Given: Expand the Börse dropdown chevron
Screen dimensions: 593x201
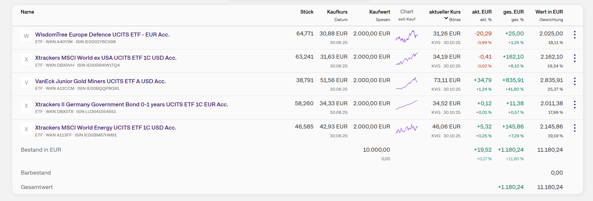Looking at the screenshot, I should 446,18.
